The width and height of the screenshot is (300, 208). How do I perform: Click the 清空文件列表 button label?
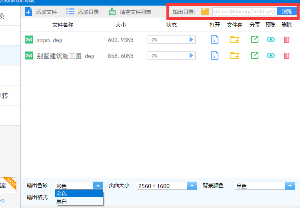(136, 12)
